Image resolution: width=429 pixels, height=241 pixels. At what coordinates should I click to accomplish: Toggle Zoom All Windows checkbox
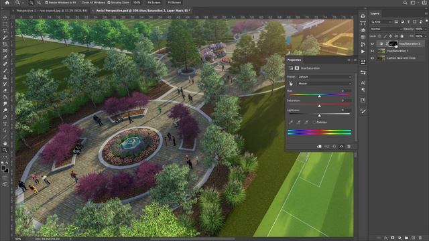click(80, 3)
